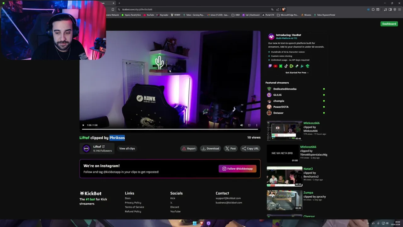Open NIE MA NETA BRB clip thumbnail

pos(283,153)
